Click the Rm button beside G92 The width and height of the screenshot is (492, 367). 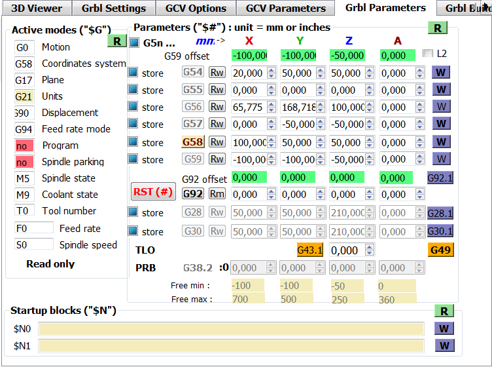[x=217, y=194]
